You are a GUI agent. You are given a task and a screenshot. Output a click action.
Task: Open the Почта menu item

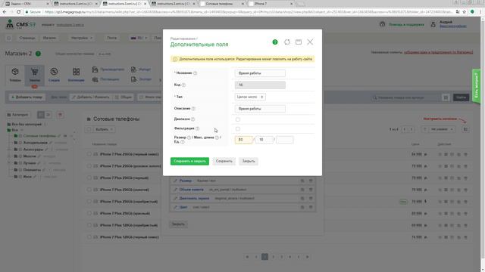111,38
